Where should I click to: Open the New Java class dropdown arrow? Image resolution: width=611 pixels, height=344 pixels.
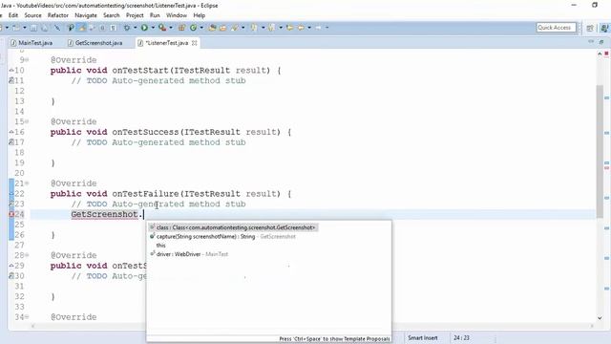(201, 28)
